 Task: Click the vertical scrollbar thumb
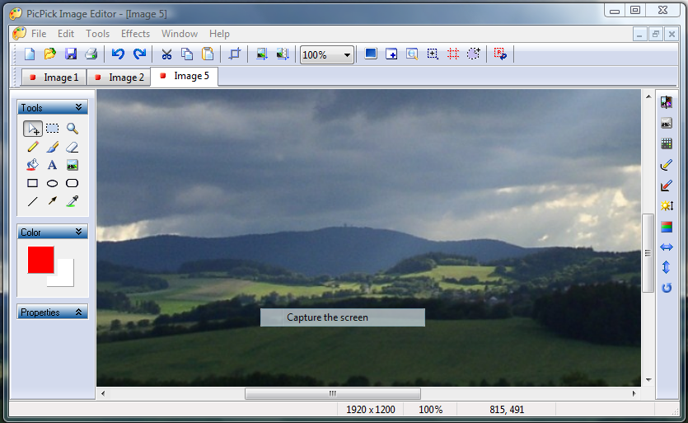coord(648,253)
